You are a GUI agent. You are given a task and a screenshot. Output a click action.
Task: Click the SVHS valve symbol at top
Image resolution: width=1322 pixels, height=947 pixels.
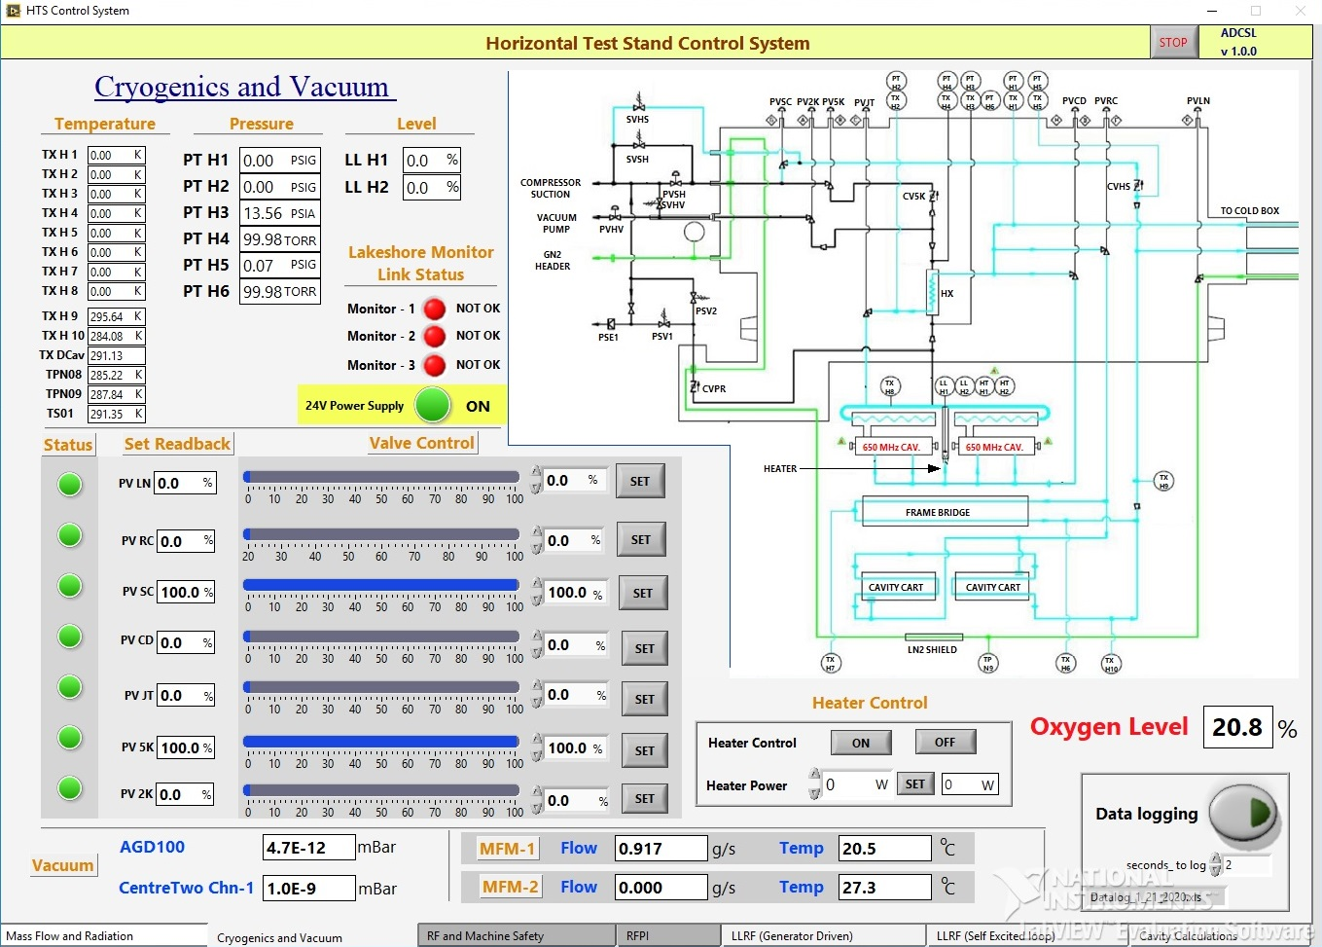[638, 104]
